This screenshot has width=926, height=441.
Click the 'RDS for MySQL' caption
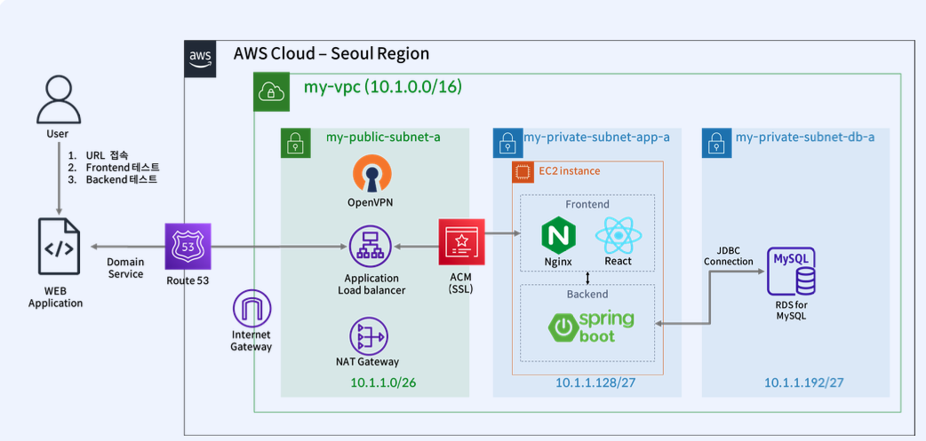(x=791, y=310)
